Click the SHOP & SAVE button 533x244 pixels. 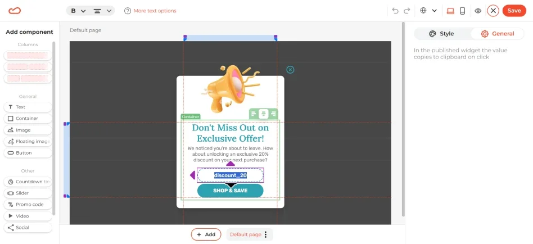point(231,191)
